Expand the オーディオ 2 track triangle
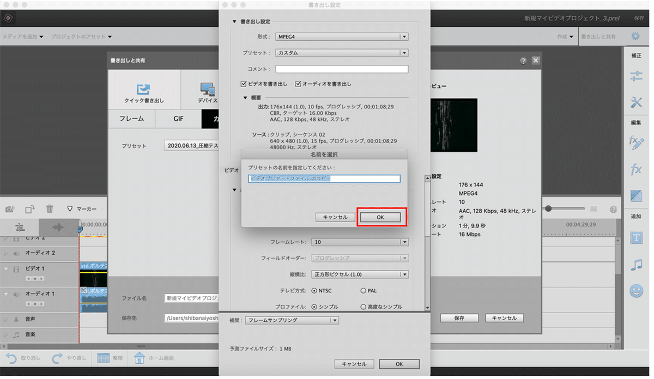The image size is (654, 379). (x=6, y=253)
